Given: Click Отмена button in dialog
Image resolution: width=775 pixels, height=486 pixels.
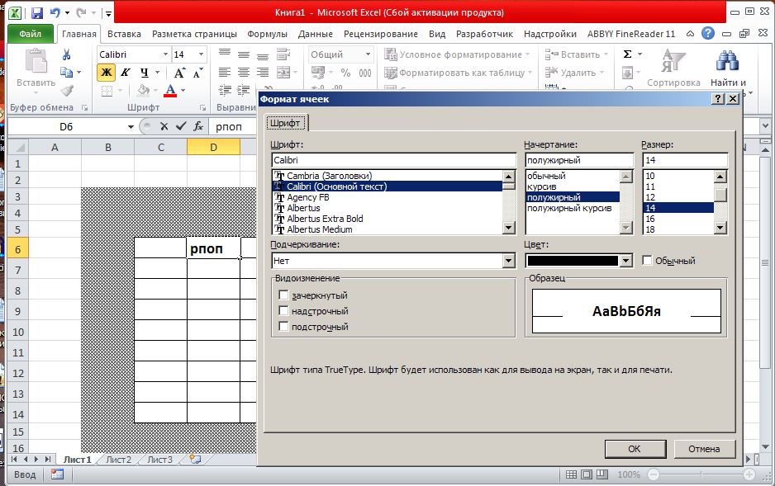Looking at the screenshot, I should click(704, 449).
